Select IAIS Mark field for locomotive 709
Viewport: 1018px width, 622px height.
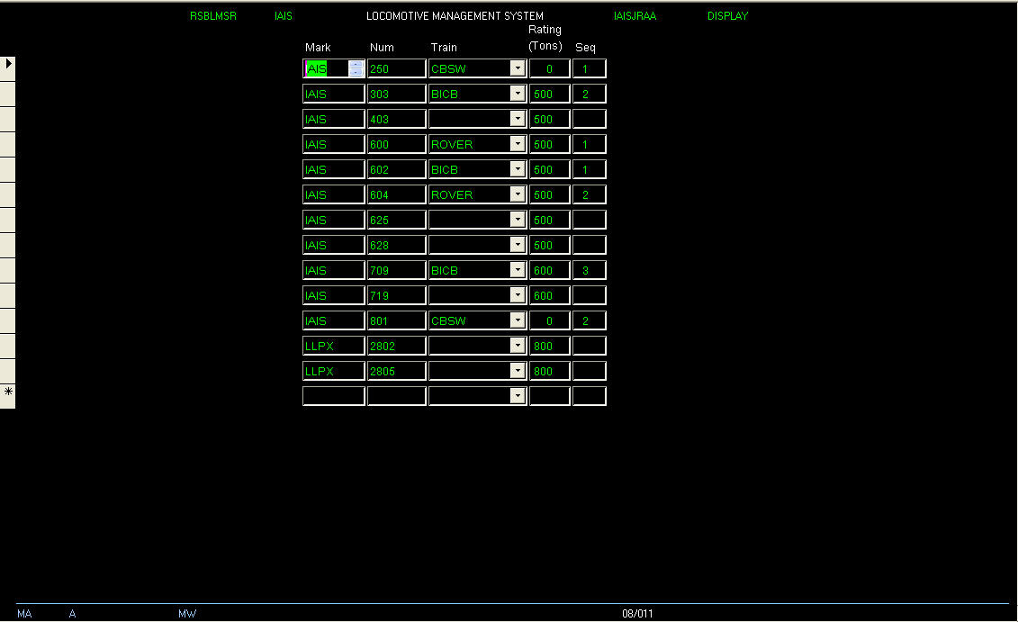[334, 270]
